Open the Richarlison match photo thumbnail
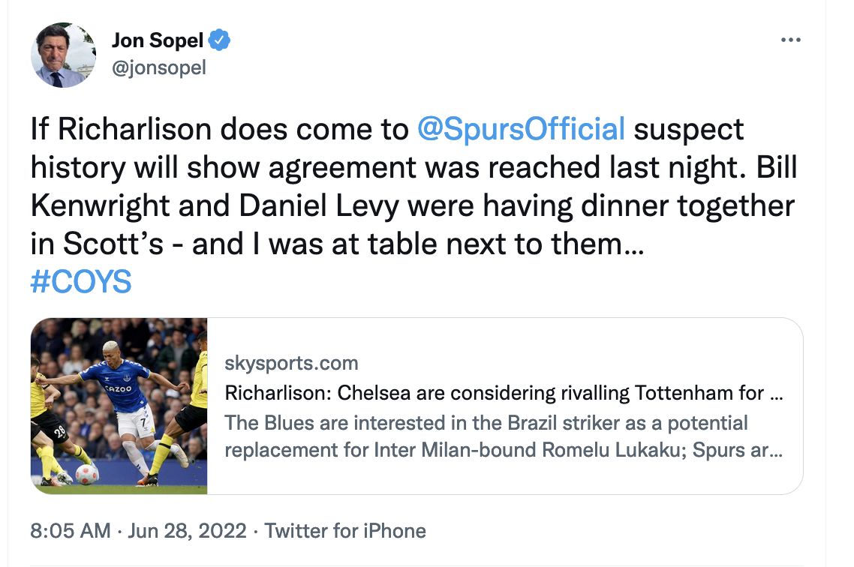Viewport: 854px width, 567px height. coord(119,406)
